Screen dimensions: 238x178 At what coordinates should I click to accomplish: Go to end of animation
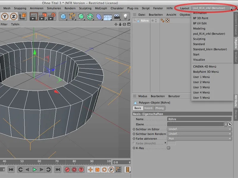point(58,169)
